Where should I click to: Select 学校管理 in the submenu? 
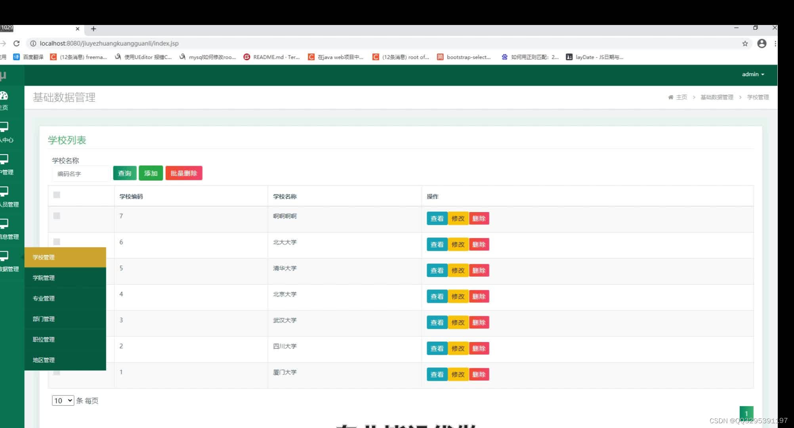(65, 257)
